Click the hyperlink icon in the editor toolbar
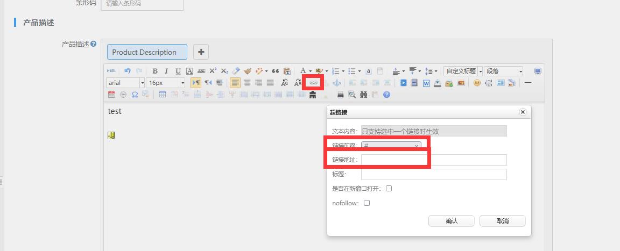Viewport: 620px width, 251px height. coord(313,83)
